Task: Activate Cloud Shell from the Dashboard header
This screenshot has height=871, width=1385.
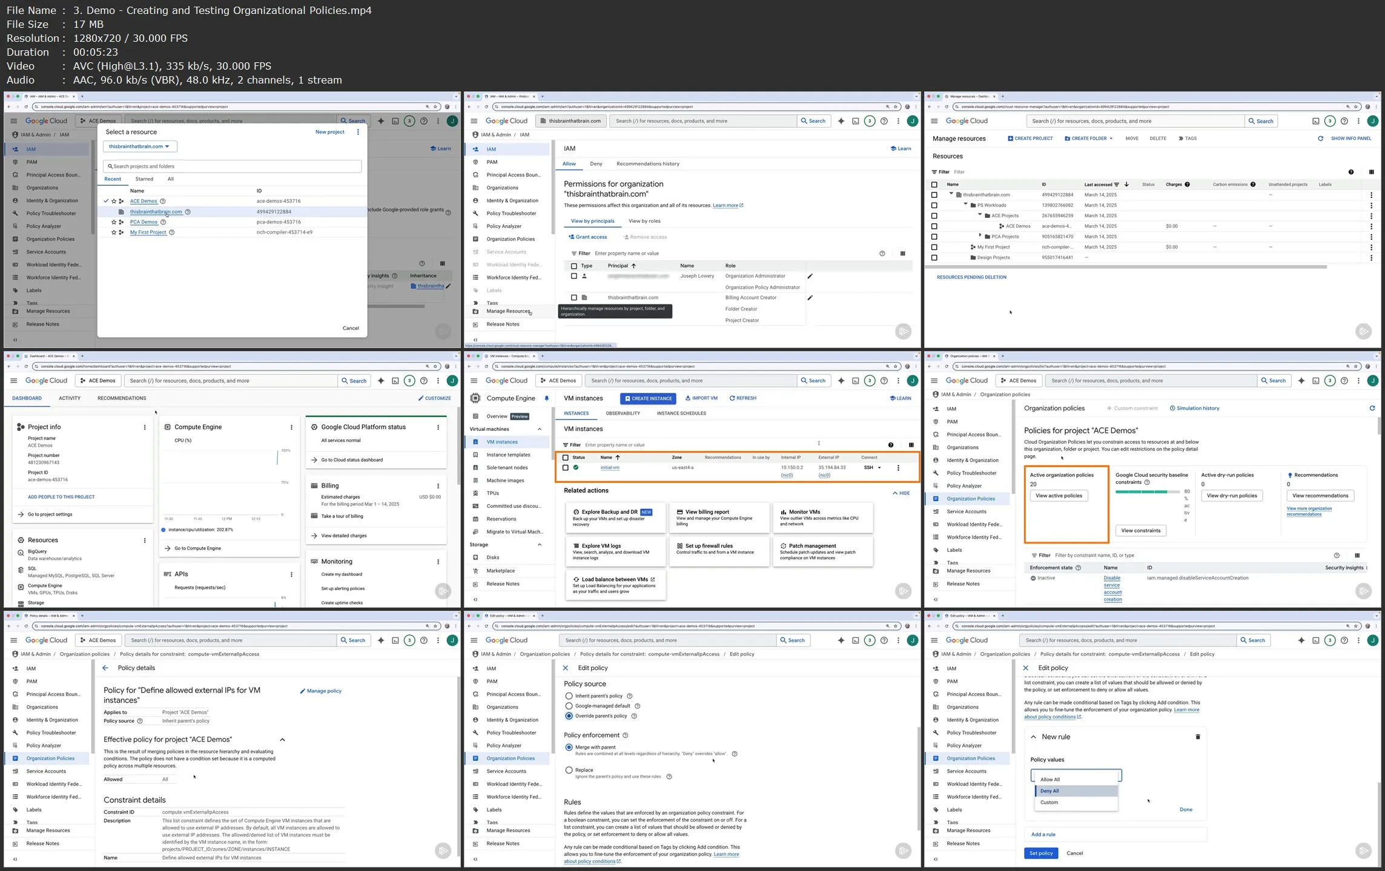Action: click(395, 381)
